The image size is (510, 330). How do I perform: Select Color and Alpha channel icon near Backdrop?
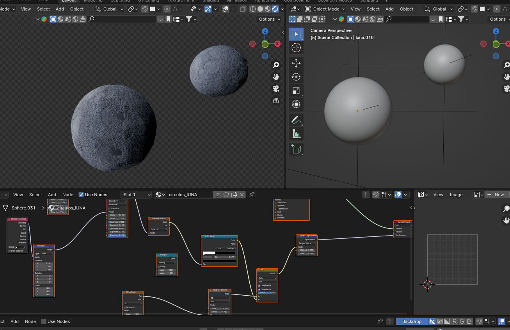432,321
